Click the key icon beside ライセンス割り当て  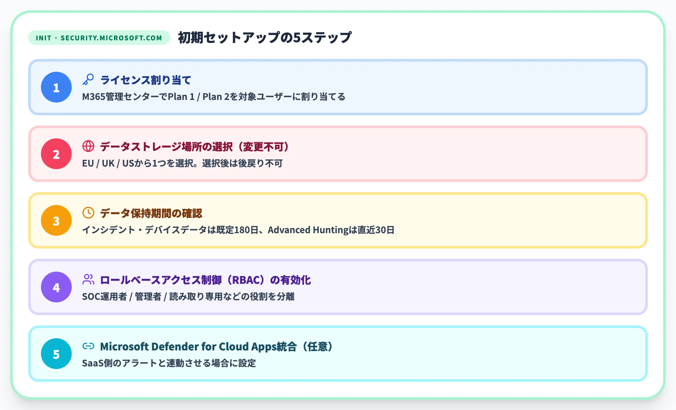(x=88, y=79)
